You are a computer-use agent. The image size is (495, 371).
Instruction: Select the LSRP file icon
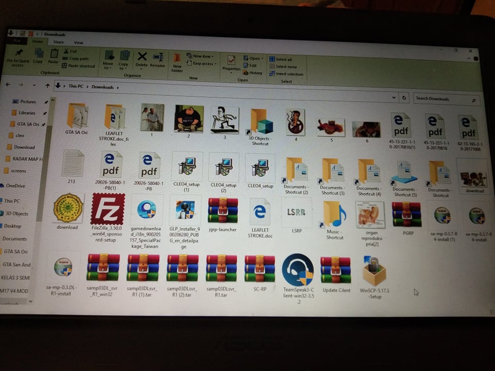point(296,213)
